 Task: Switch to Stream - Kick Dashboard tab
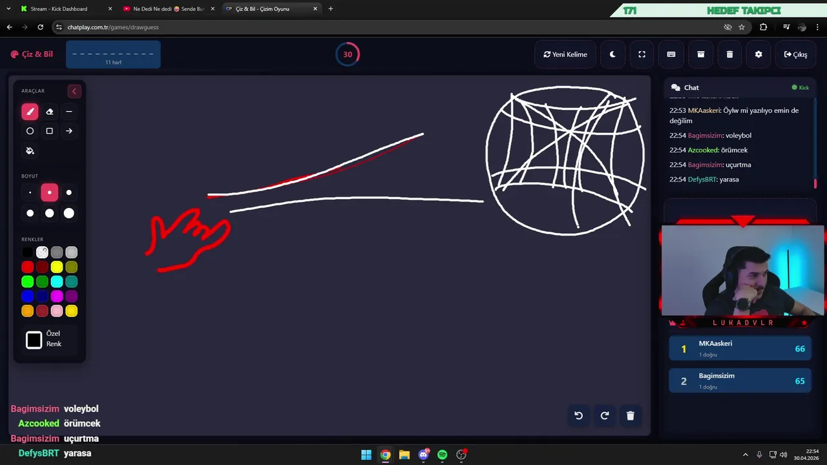coord(65,9)
